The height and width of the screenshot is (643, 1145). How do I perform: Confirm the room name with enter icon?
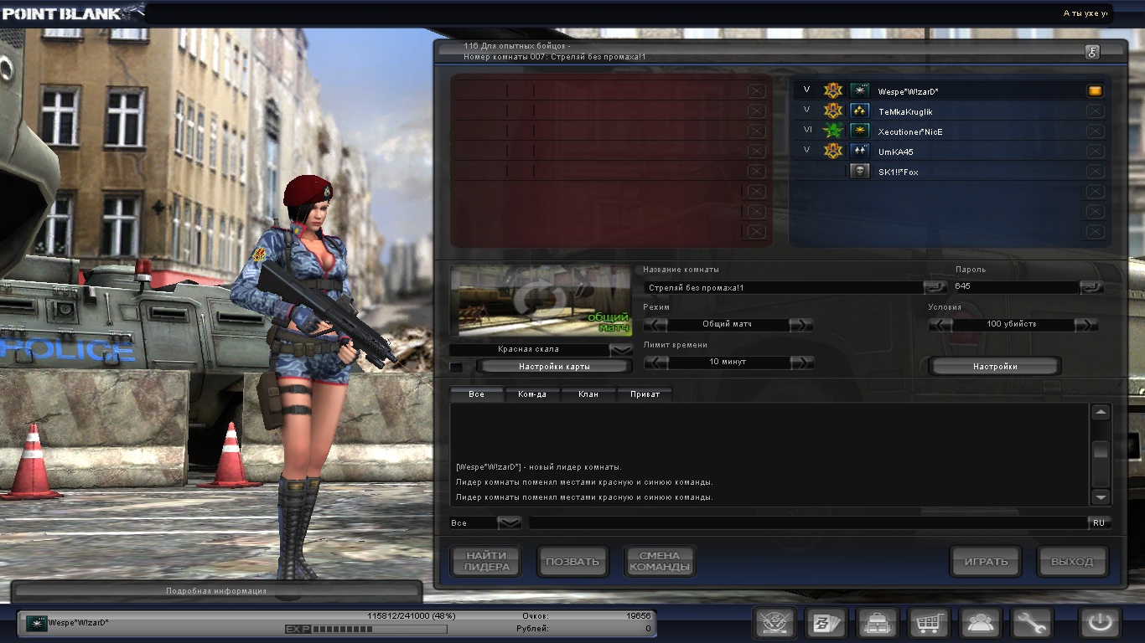935,287
